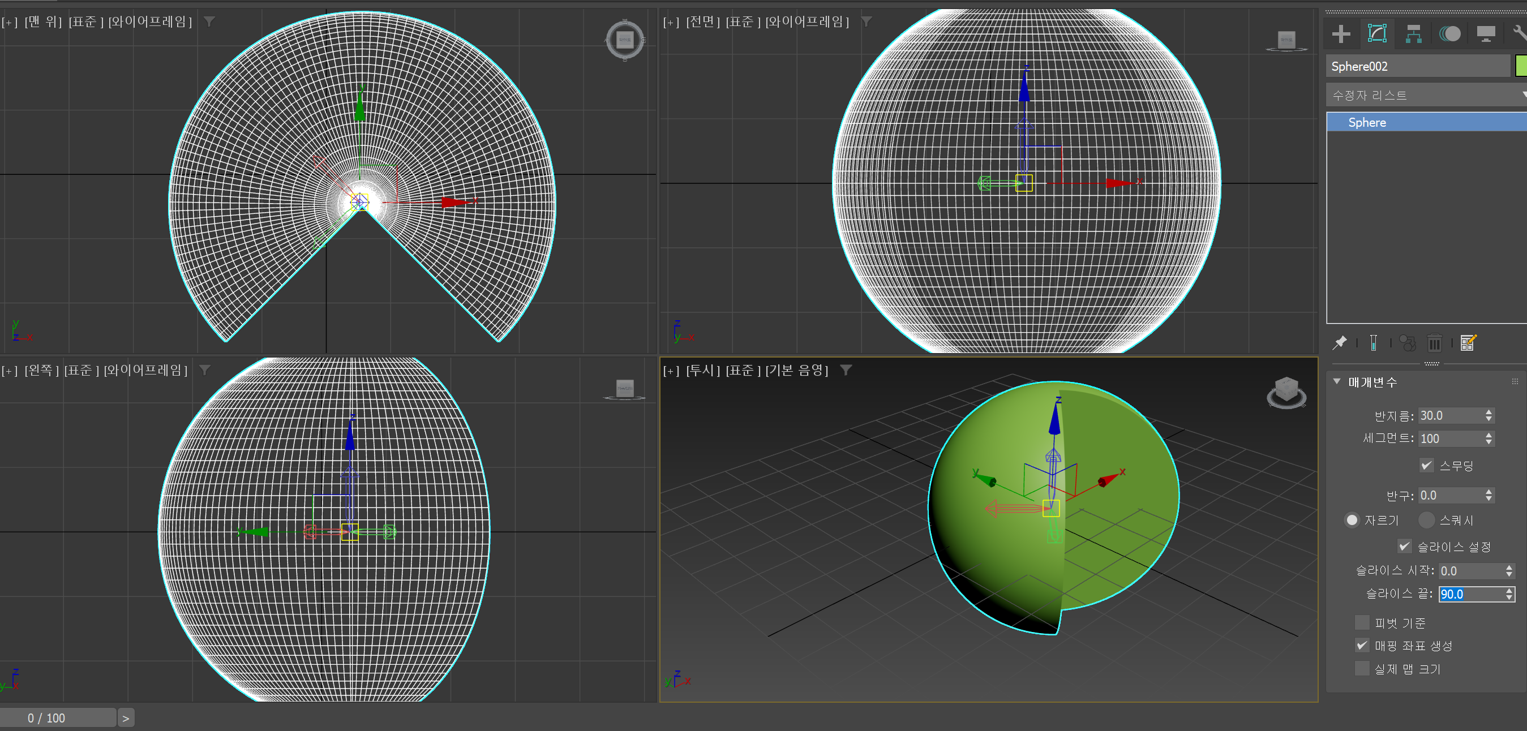Open the Create (+) command panel tab
The image size is (1527, 731).
point(1341,33)
